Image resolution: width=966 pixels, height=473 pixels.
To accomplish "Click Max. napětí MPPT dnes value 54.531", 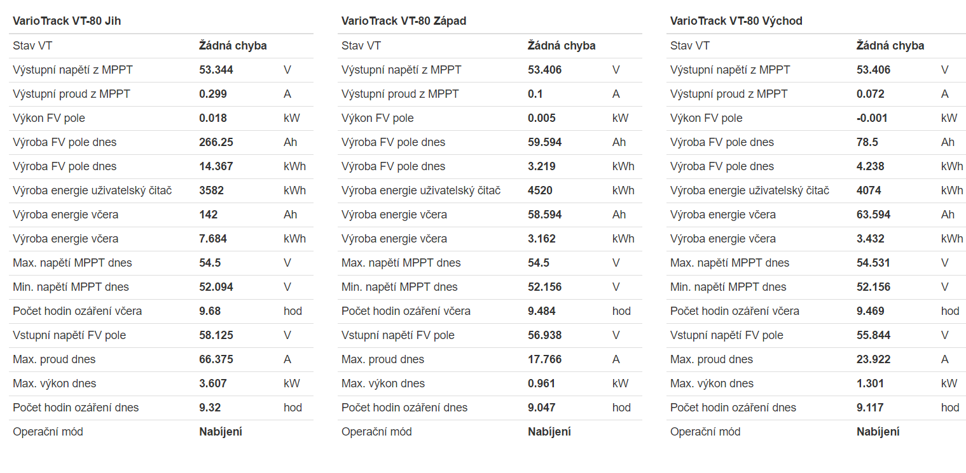I will pos(874,263).
